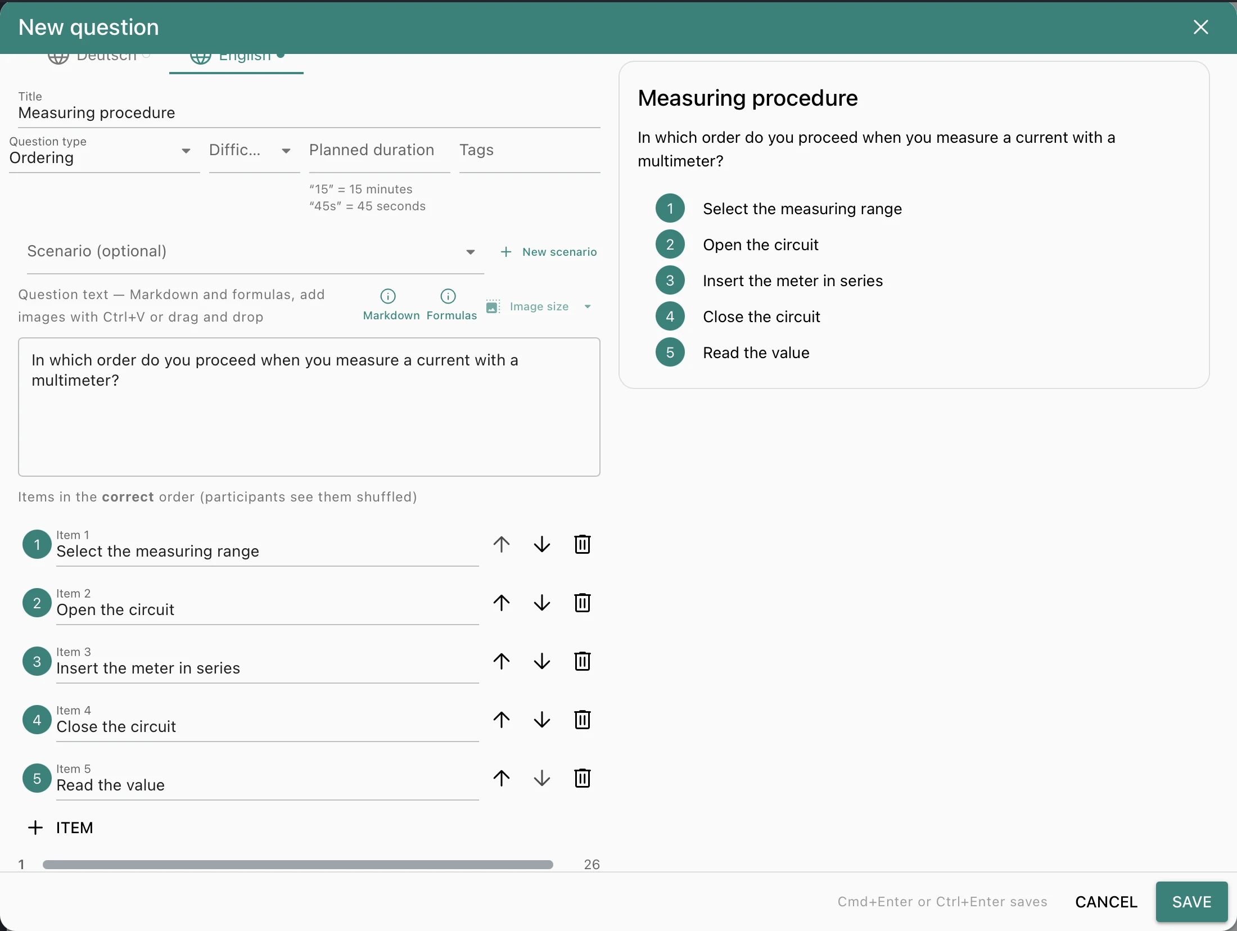The height and width of the screenshot is (931, 1237).
Task: Move Item 1 'Select the measuring range' up
Action: (x=502, y=544)
